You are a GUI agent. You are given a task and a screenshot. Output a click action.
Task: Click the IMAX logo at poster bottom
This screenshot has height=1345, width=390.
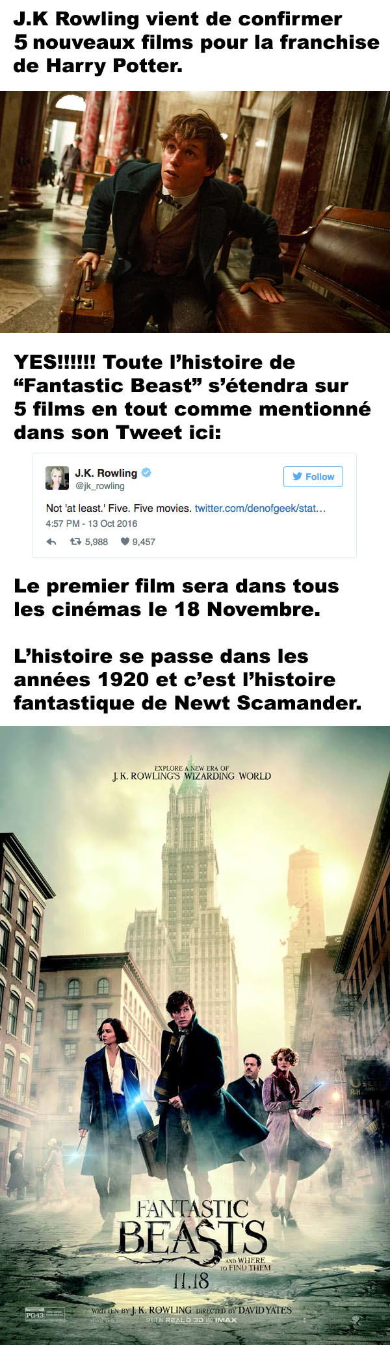tap(226, 1320)
